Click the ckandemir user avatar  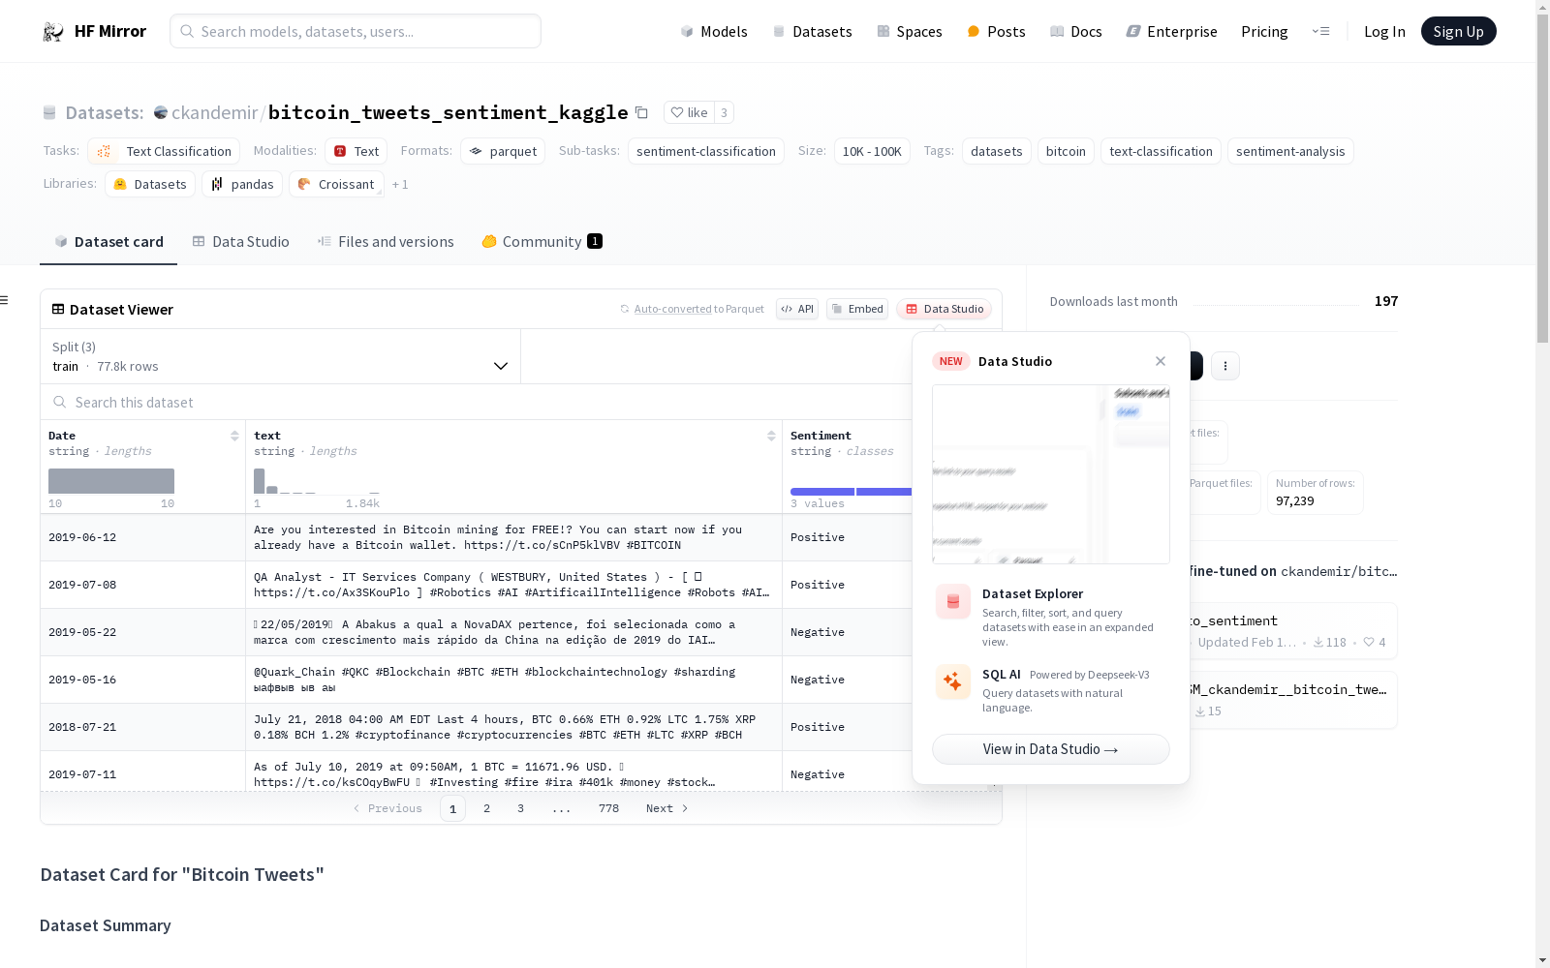point(161,112)
